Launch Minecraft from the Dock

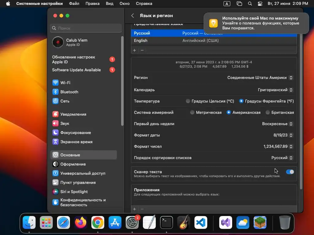260,222
